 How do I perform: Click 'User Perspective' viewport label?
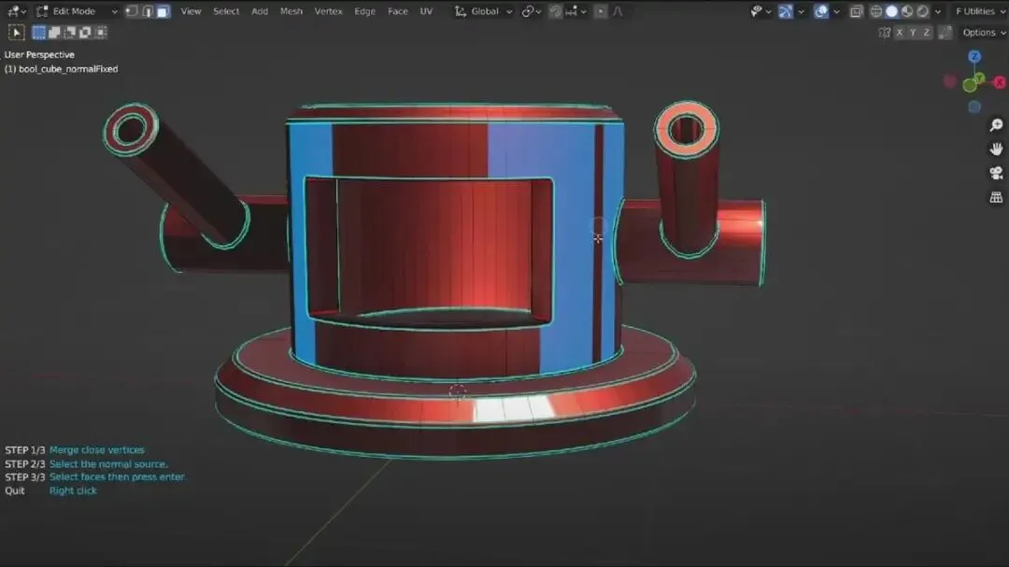[x=39, y=55]
